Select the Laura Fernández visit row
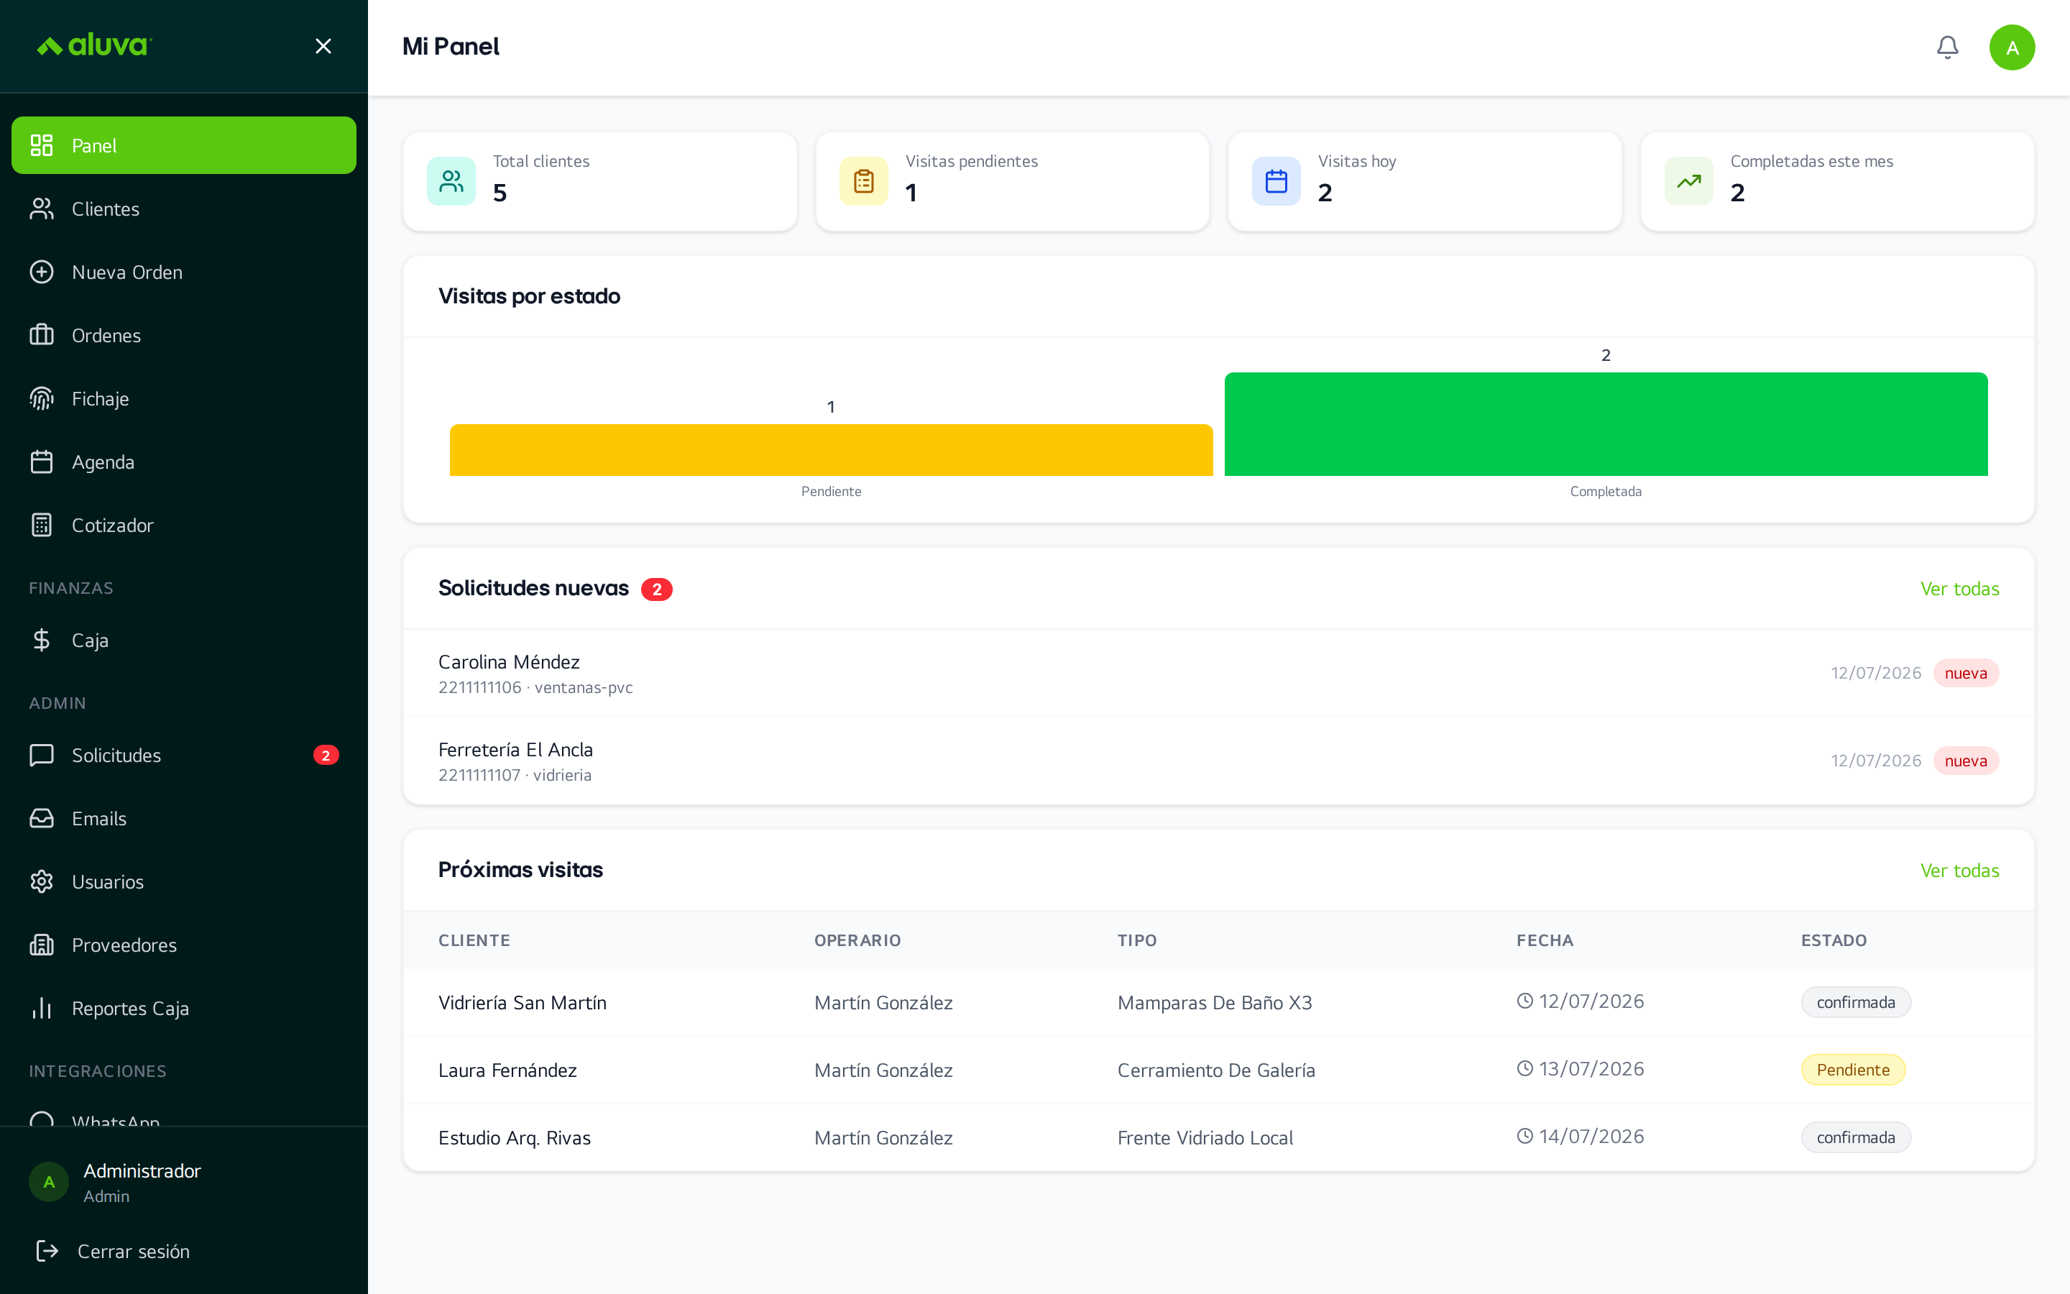The width and height of the screenshot is (2070, 1294). (x=1219, y=1070)
